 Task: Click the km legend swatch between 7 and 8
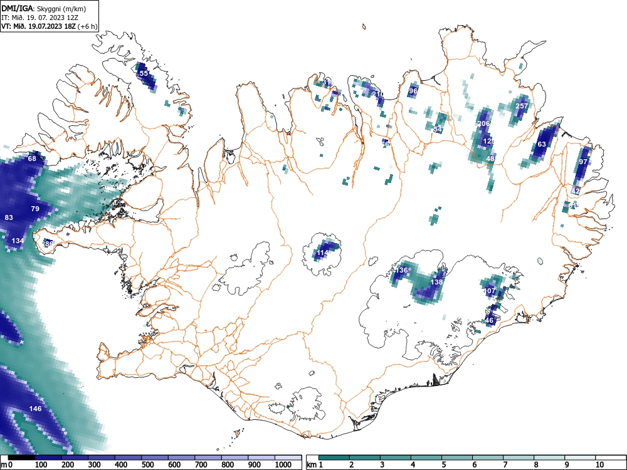point(519,457)
